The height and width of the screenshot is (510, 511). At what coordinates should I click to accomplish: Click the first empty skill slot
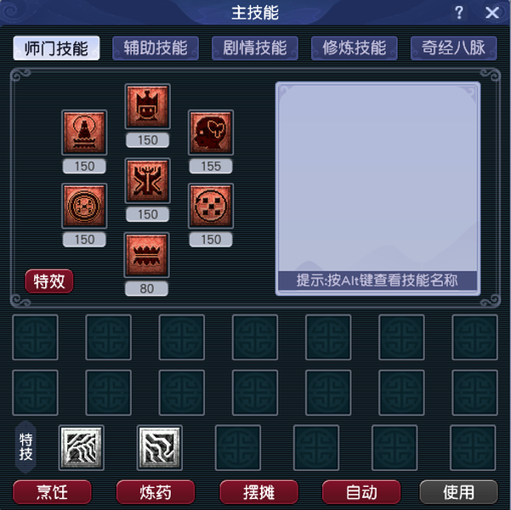(x=35, y=337)
